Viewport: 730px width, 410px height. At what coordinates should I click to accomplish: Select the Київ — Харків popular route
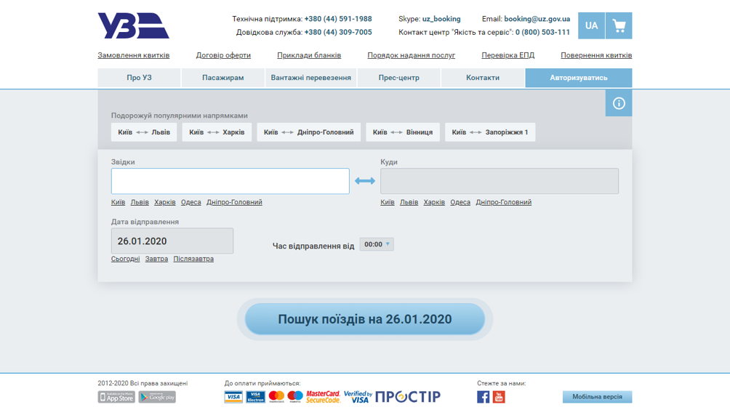(217, 132)
